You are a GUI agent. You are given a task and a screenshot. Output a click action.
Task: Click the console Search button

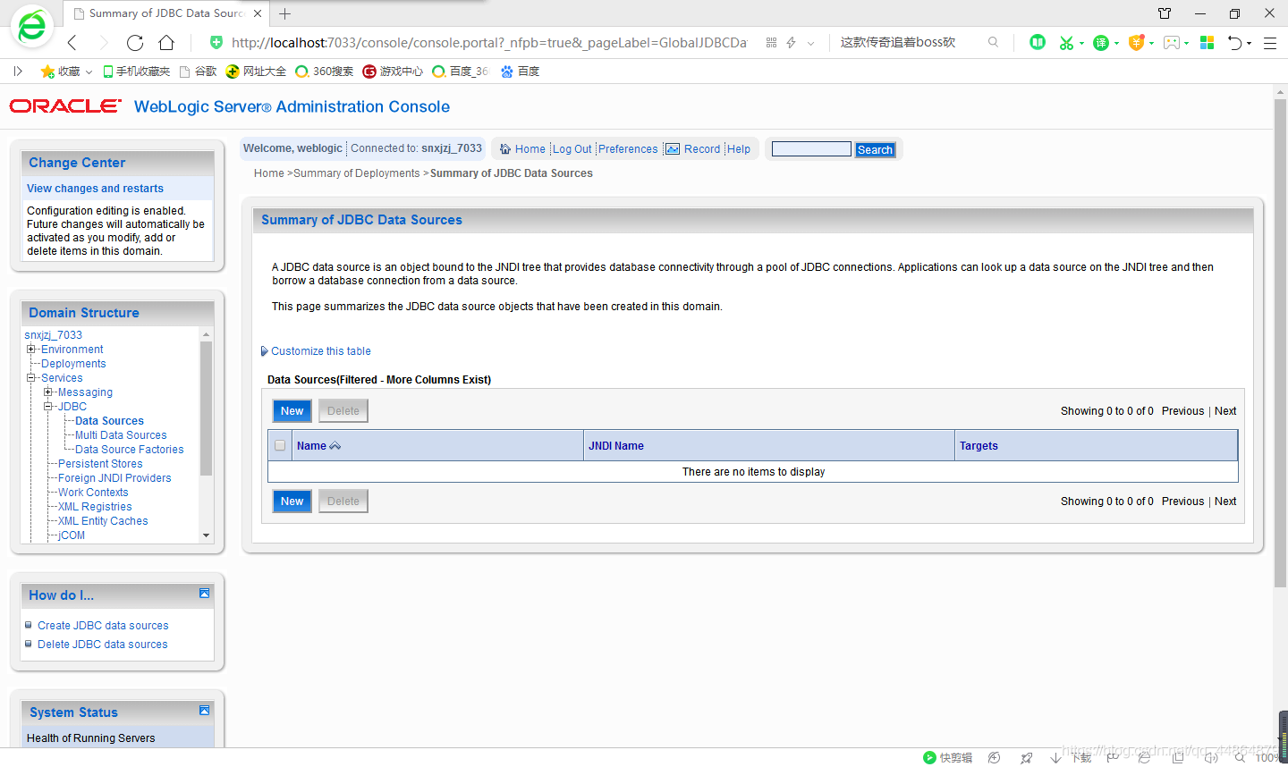click(875, 150)
